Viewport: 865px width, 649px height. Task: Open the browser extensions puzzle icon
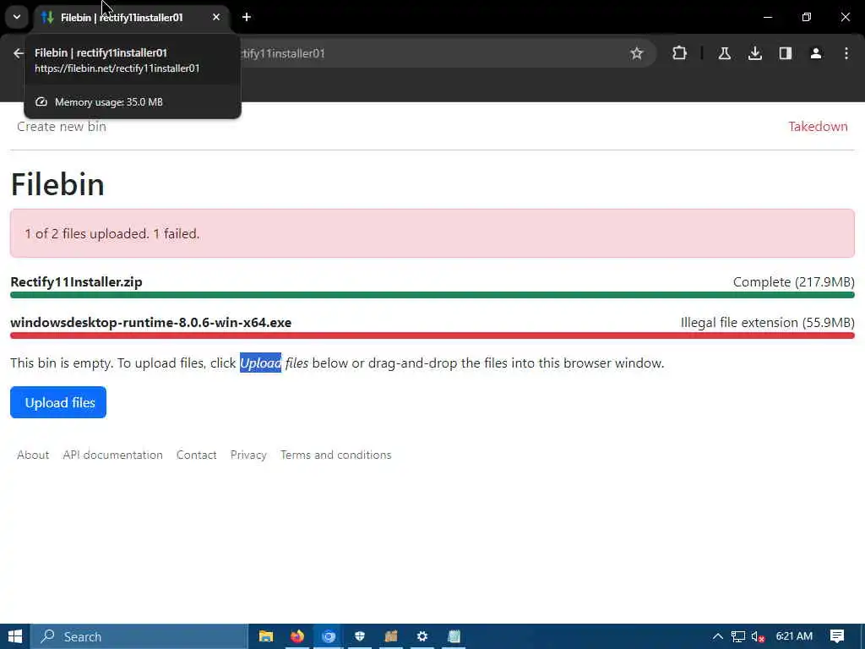[x=680, y=53]
